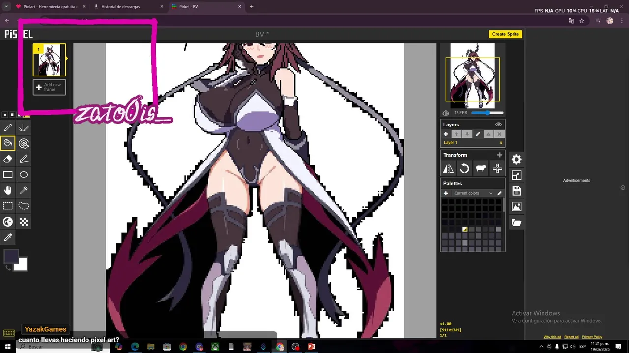
Task: Add a new palette with plus
Action: pos(446,193)
